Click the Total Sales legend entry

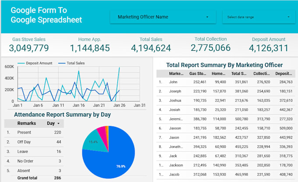71,63
